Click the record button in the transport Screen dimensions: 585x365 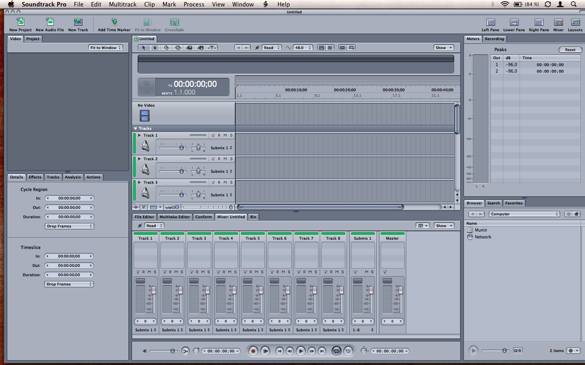pyautogui.click(x=253, y=351)
